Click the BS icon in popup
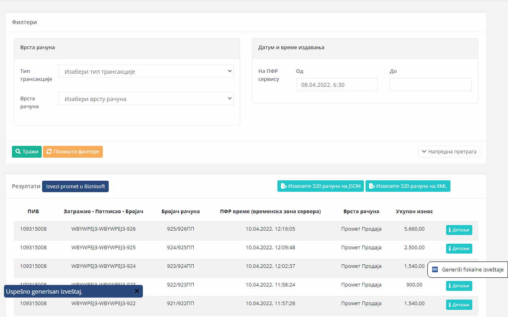This screenshot has width=508, height=317. click(x=435, y=270)
